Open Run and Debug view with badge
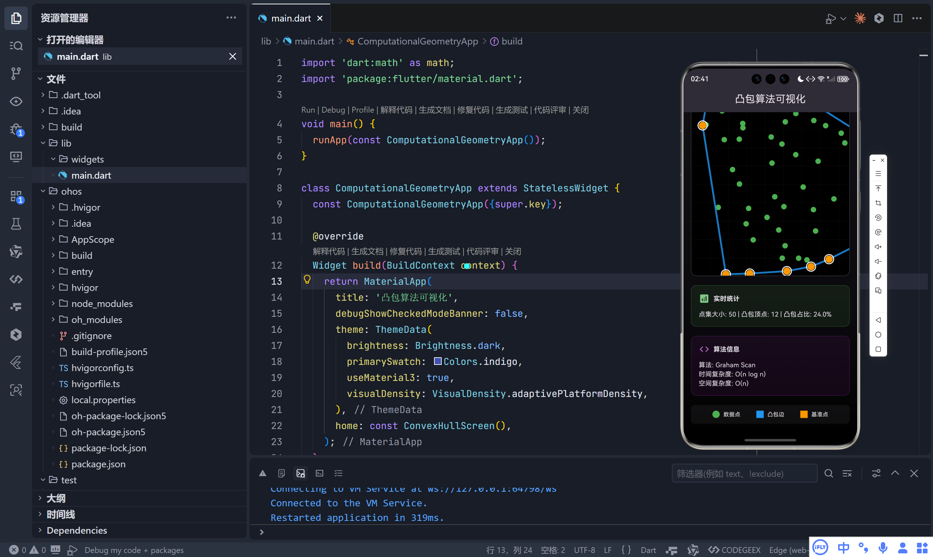The image size is (933, 557). 16,129
